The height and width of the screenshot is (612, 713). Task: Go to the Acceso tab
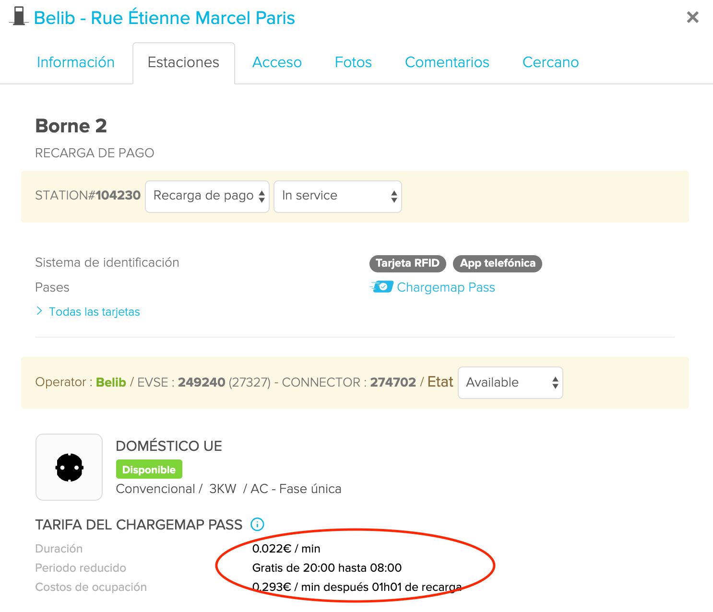point(277,62)
